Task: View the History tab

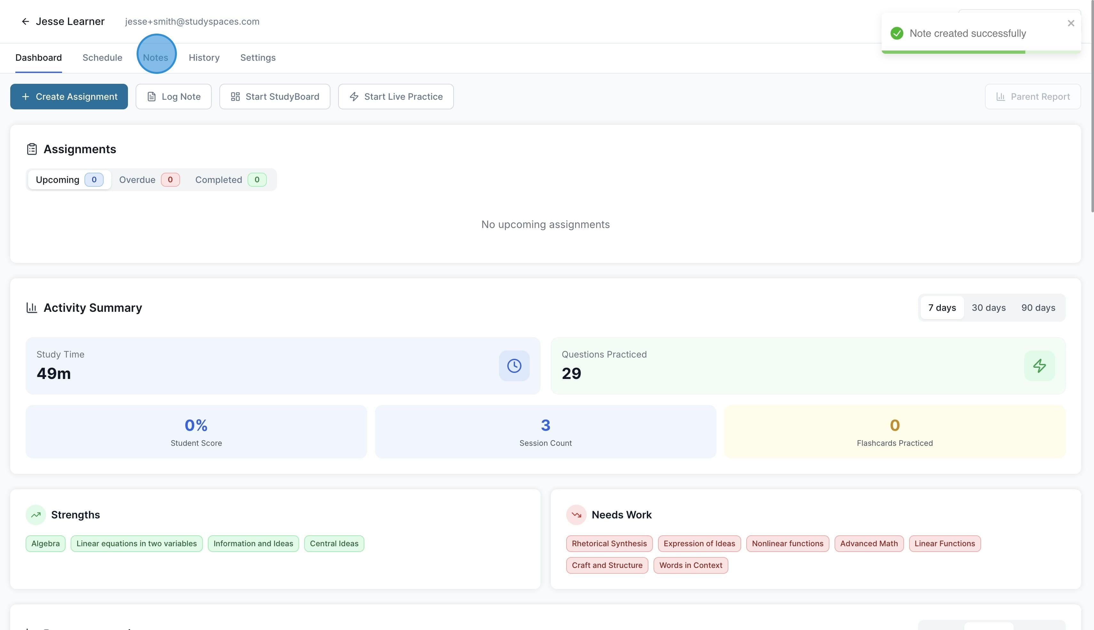Action: (x=204, y=58)
